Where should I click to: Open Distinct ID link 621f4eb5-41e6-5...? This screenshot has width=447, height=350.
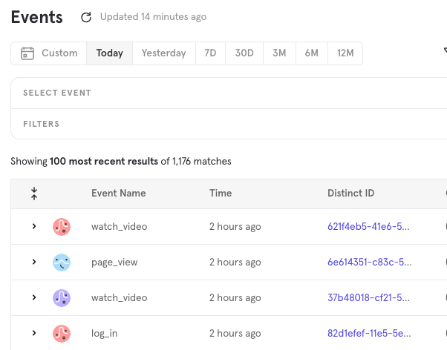pyautogui.click(x=368, y=227)
